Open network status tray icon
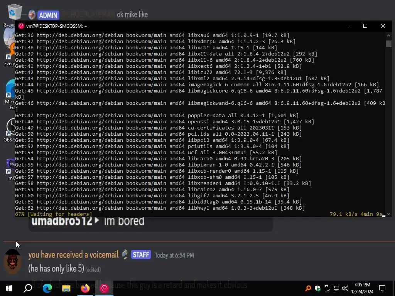This screenshot has width=395, height=296. (336, 288)
